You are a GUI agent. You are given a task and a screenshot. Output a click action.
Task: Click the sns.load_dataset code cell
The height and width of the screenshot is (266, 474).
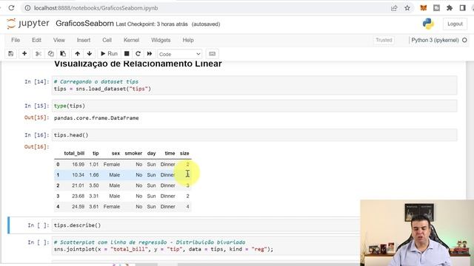(x=254, y=86)
